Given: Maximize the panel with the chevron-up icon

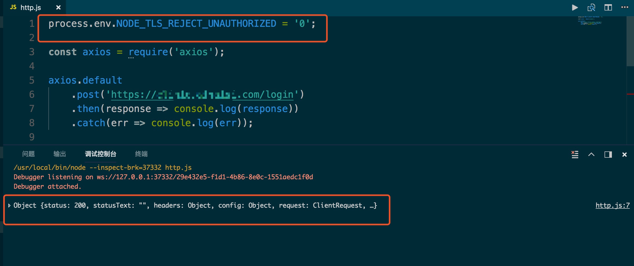Looking at the screenshot, I should [x=591, y=155].
